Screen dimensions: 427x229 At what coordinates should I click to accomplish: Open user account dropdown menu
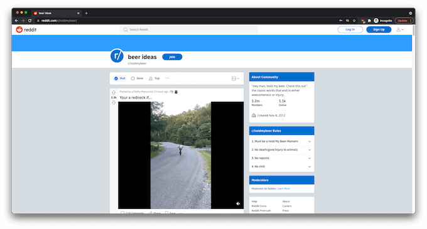(400, 29)
